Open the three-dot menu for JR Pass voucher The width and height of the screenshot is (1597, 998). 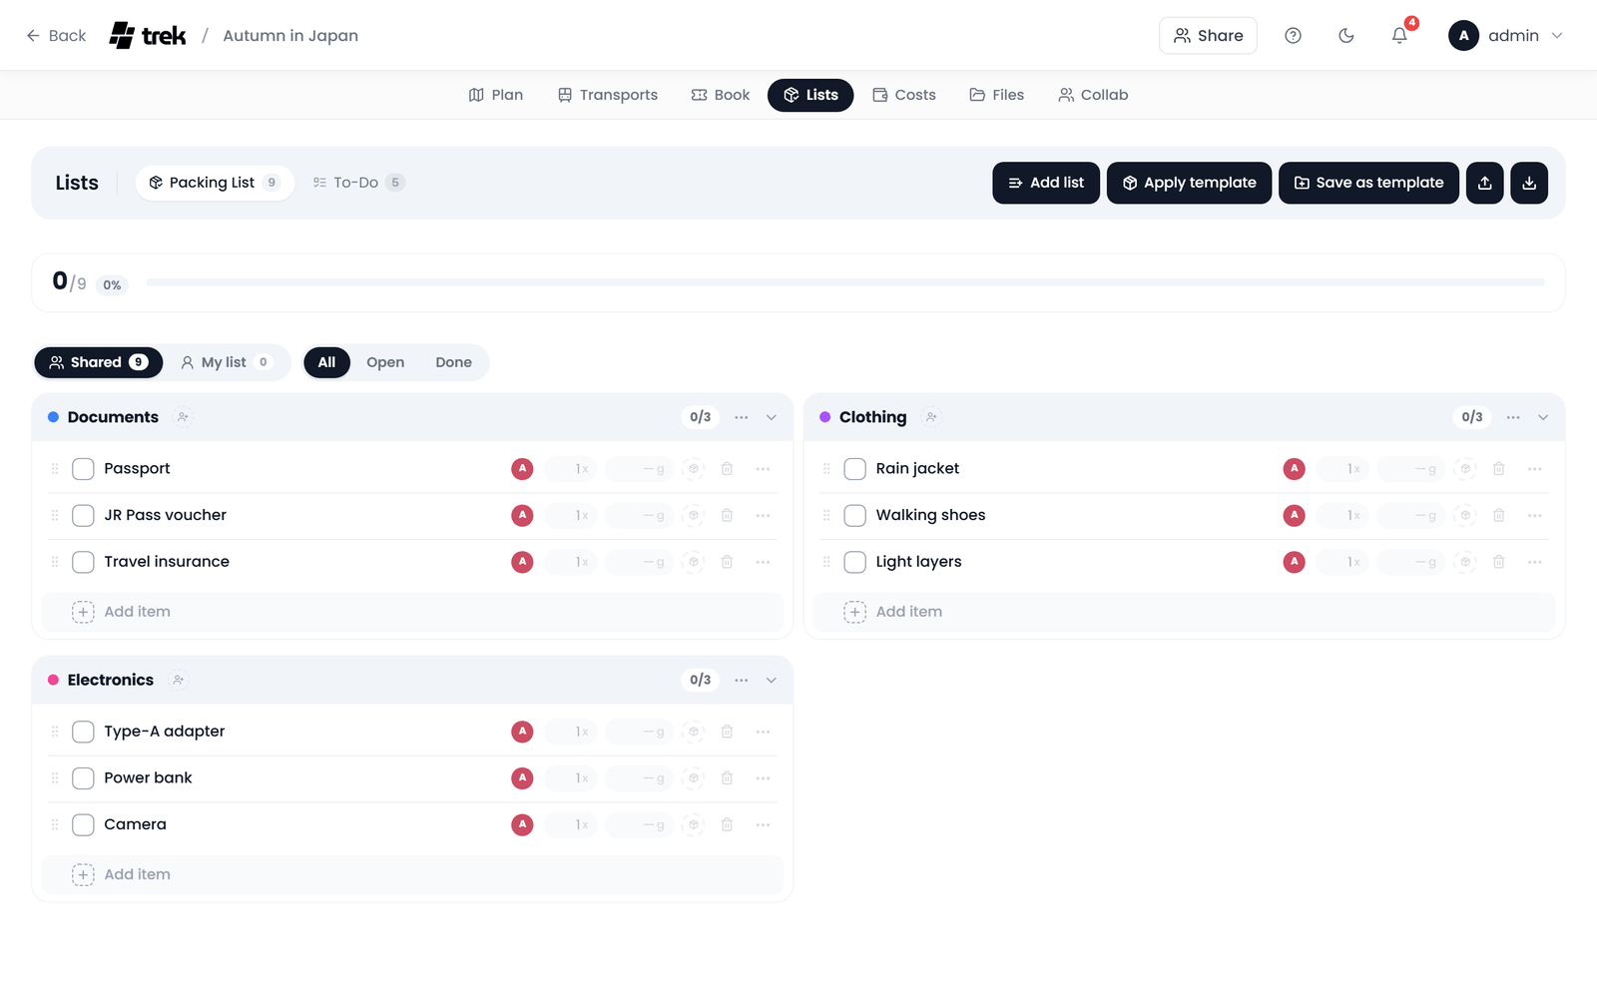click(763, 516)
